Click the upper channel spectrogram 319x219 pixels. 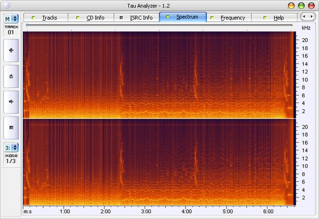(x=159, y=75)
